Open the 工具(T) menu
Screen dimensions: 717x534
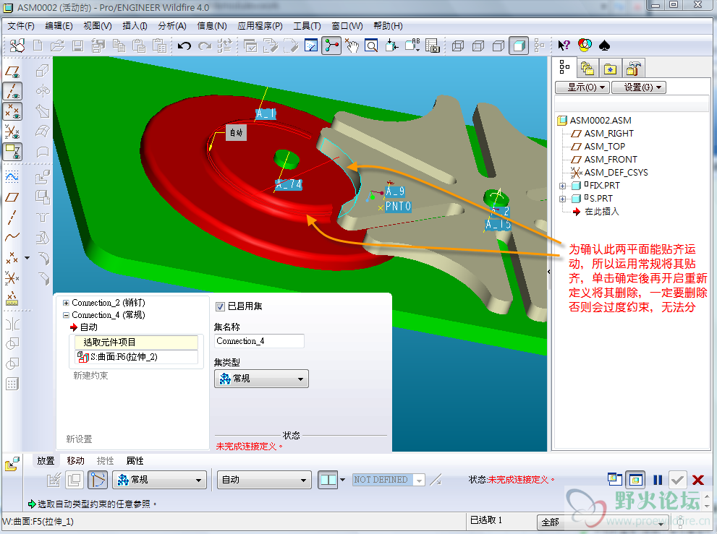[x=307, y=26]
